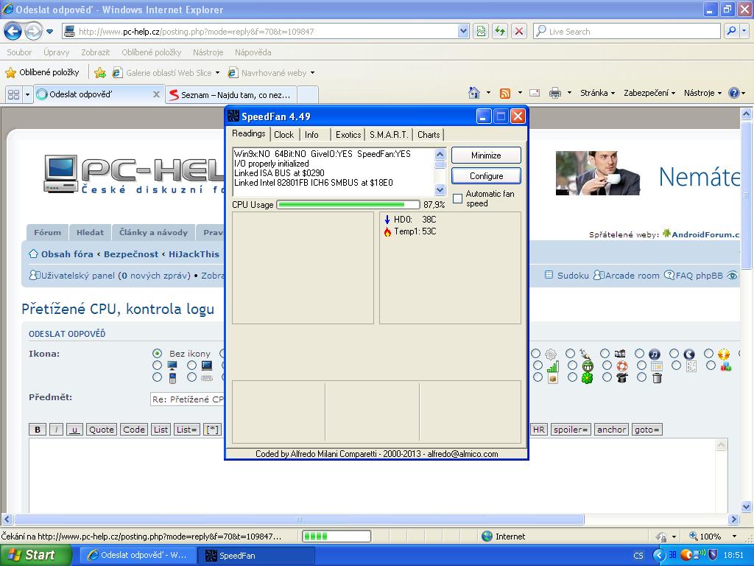Open the Home page icon in command bar
This screenshot has height=566, width=754.
pos(474,93)
